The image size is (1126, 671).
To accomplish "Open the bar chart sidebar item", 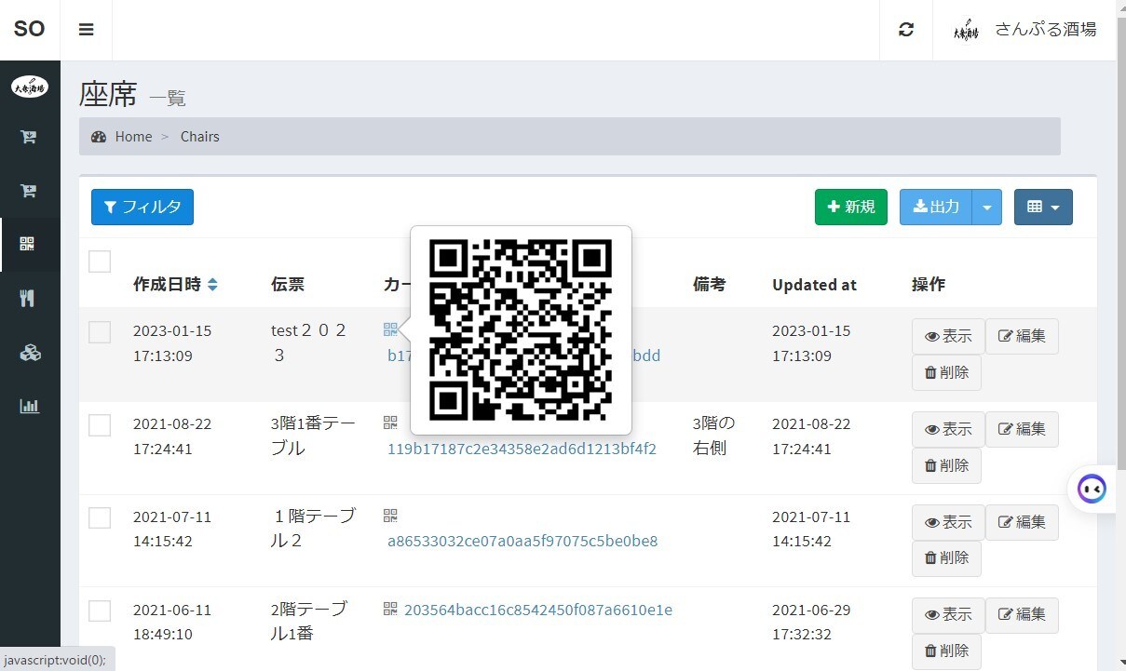I will click(30, 407).
